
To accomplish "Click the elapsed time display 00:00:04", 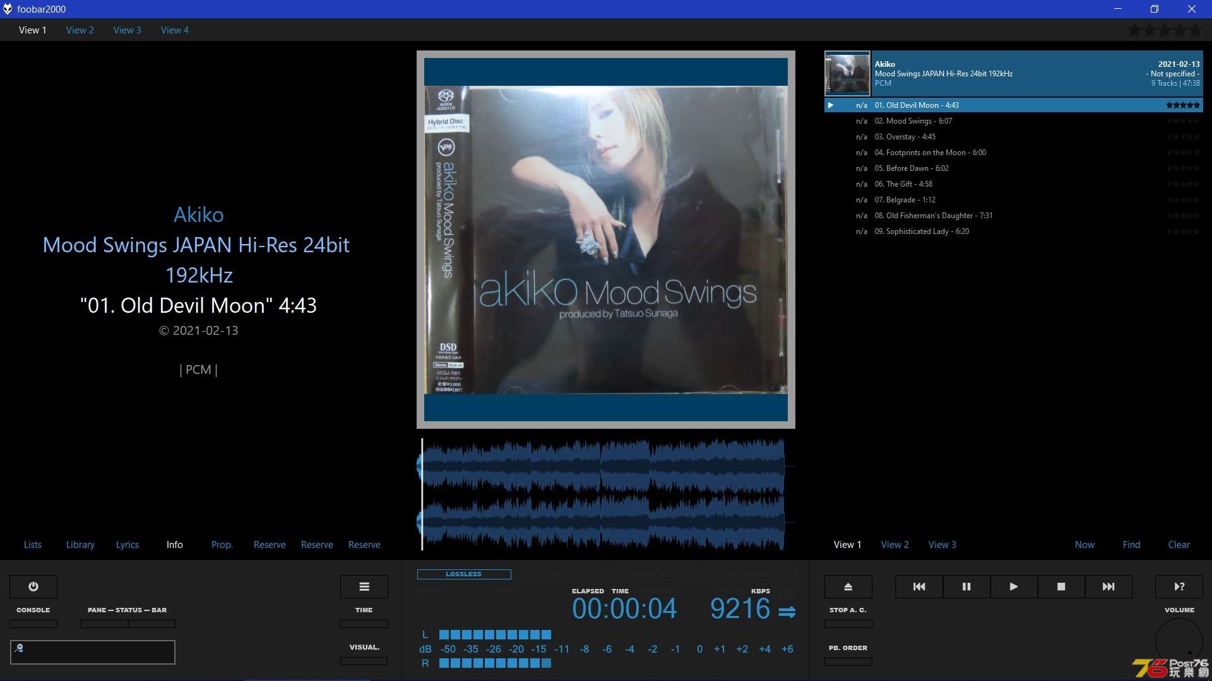I will [x=624, y=609].
